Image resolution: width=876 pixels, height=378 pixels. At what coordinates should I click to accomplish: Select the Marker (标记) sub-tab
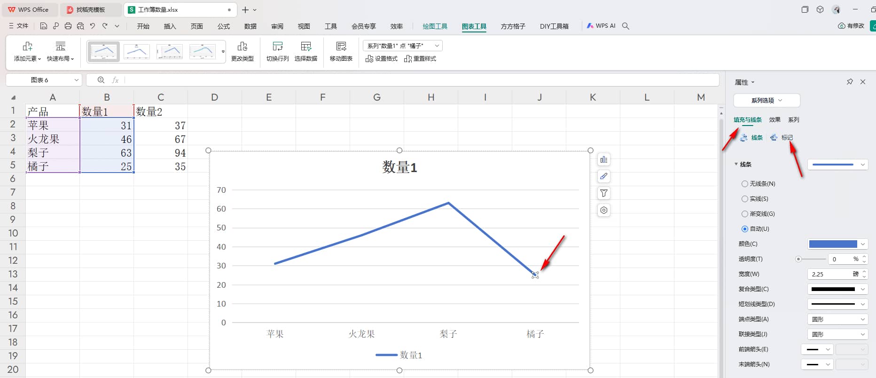tap(782, 138)
